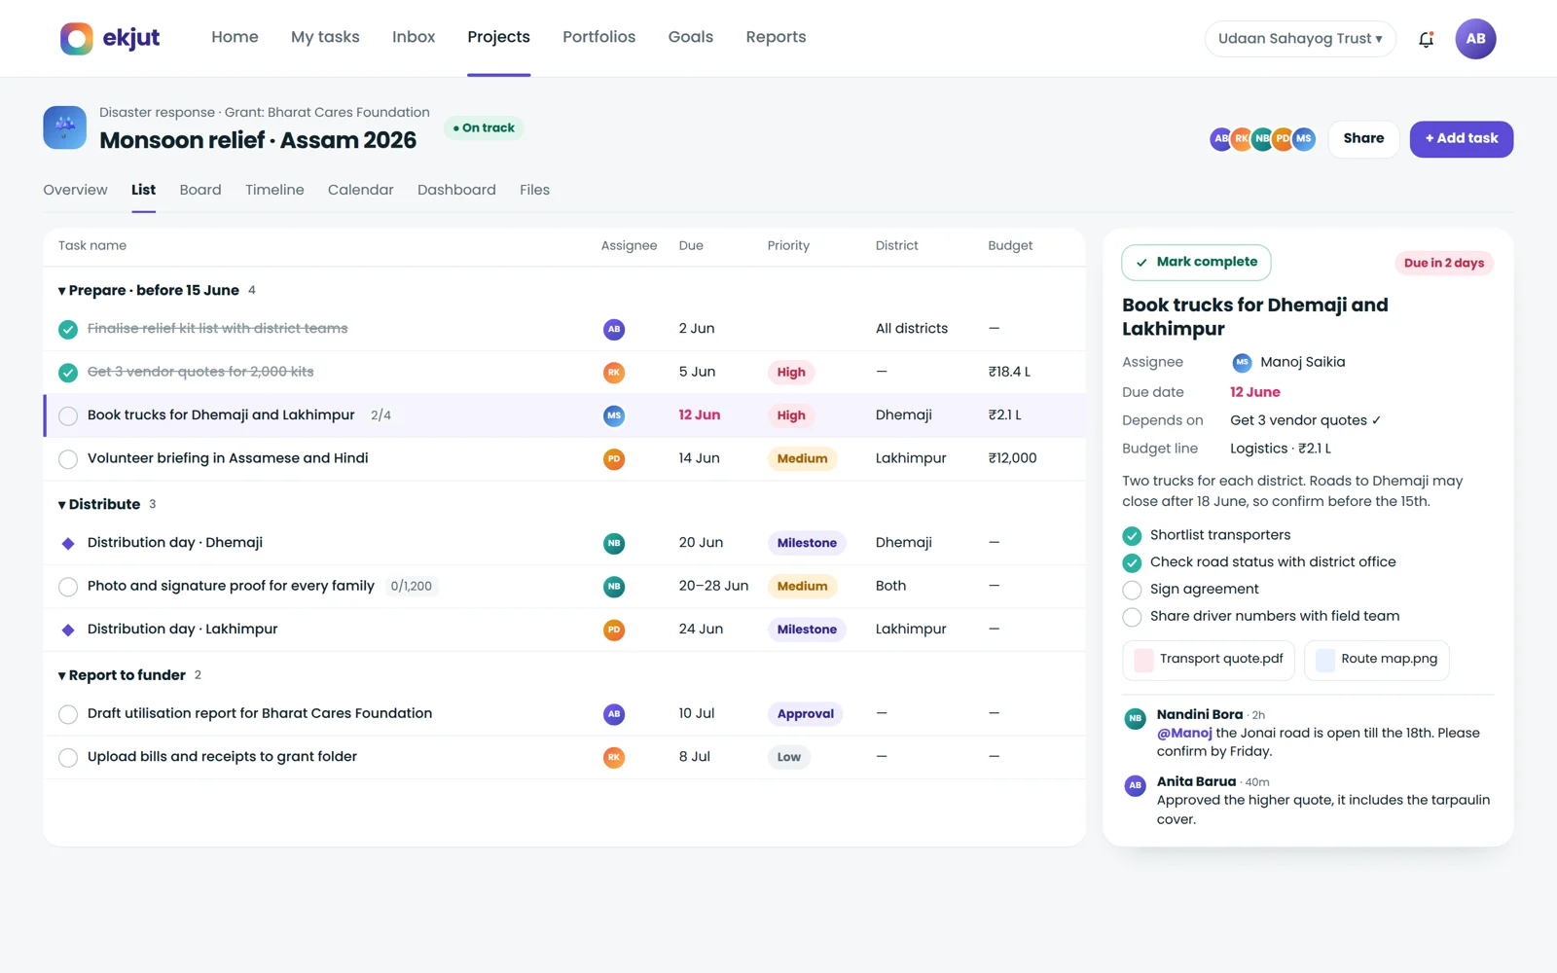Open the AB user profile avatar
The width and height of the screenshot is (1557, 973).
tap(1475, 39)
